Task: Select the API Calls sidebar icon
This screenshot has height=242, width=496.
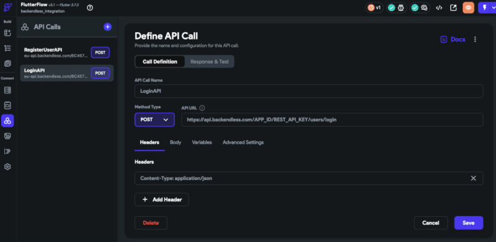Action: point(7,120)
